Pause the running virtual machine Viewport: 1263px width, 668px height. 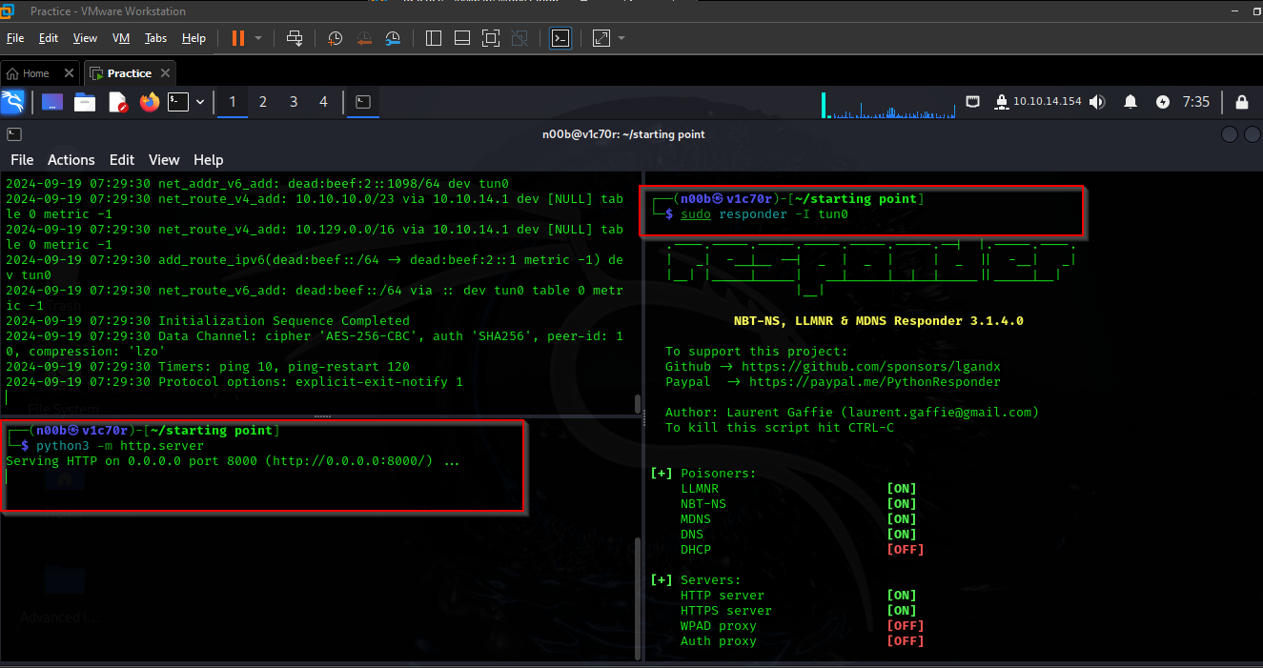(x=237, y=38)
